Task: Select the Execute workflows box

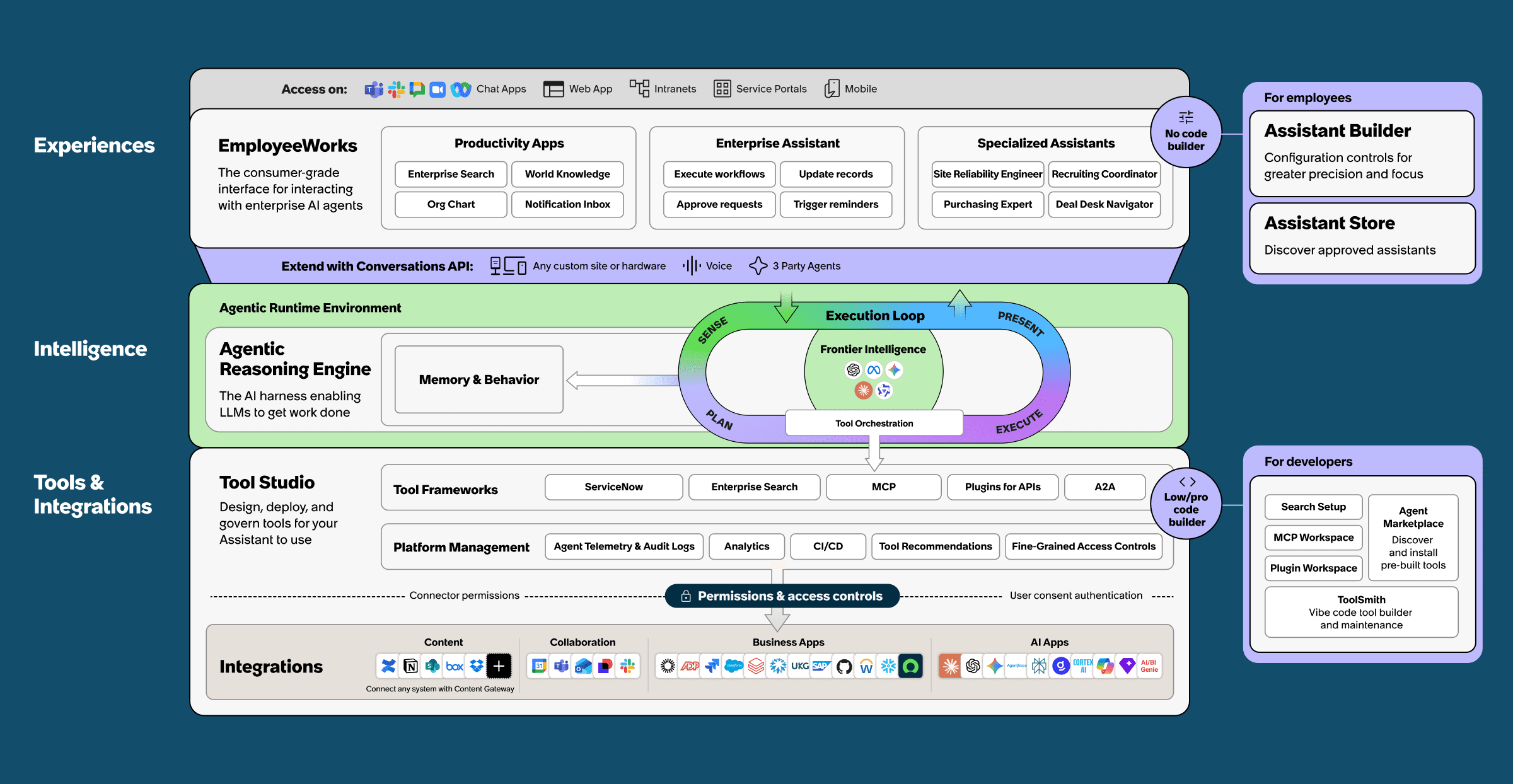Action: [719, 174]
